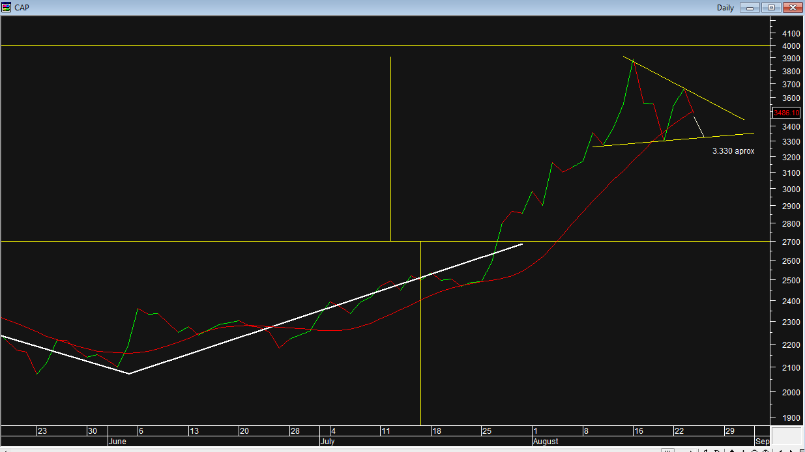Minimize the CAP chart window
This screenshot has width=805, height=452.
[x=751, y=8]
